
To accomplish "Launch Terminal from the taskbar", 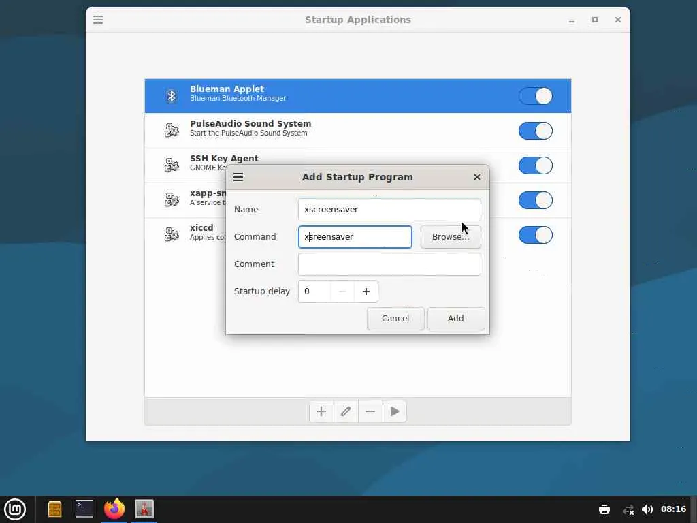I will (84, 509).
